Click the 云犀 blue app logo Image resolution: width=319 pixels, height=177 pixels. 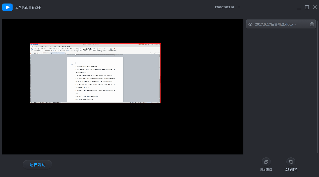pos(8,7)
